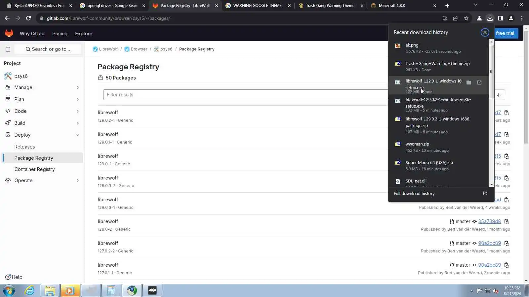Open the bsys6 project in sidebar
The image size is (529, 297).
pyautogui.click(x=21, y=76)
